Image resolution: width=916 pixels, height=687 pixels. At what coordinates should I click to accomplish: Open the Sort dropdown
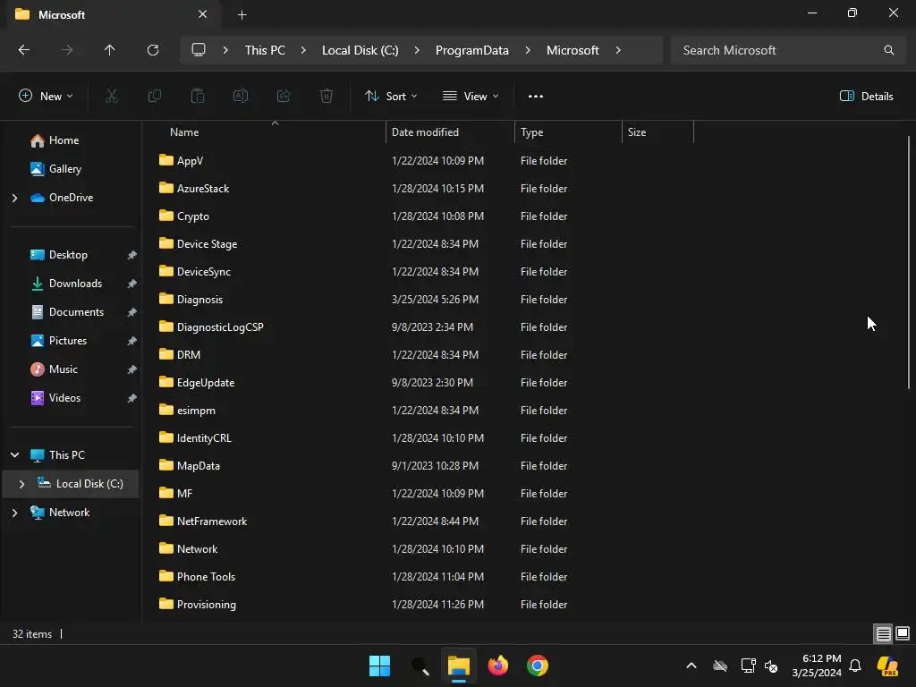click(391, 97)
